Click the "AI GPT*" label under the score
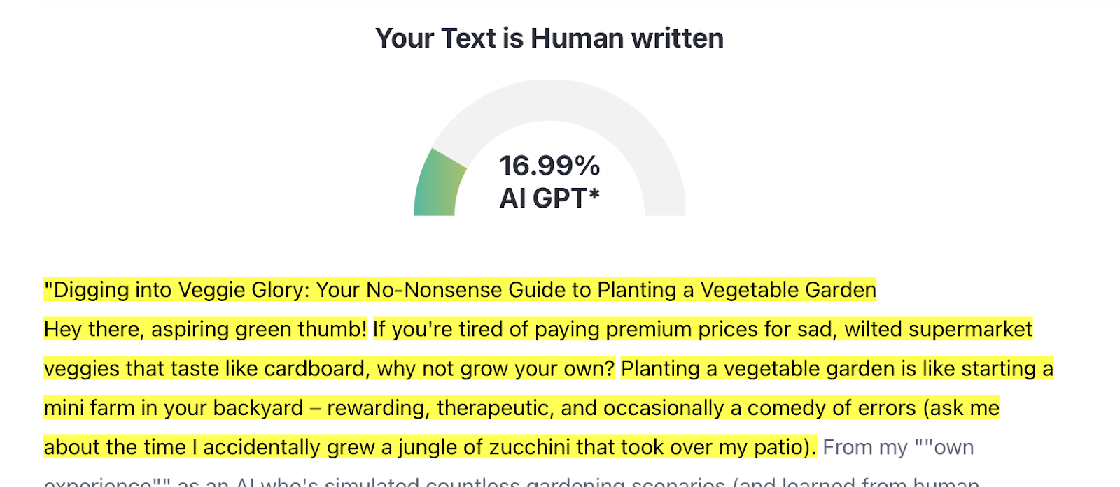 point(549,198)
